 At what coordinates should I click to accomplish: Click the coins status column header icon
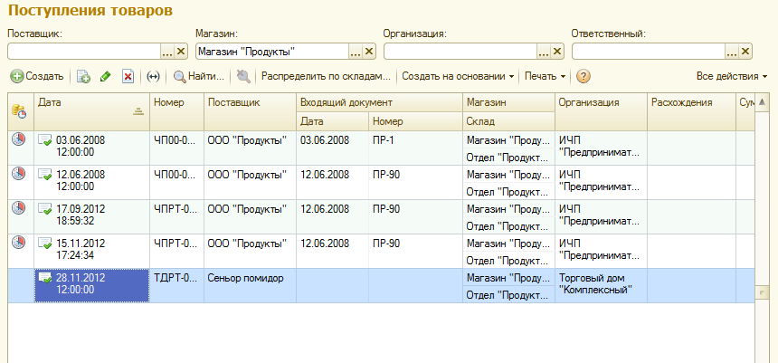pos(19,110)
